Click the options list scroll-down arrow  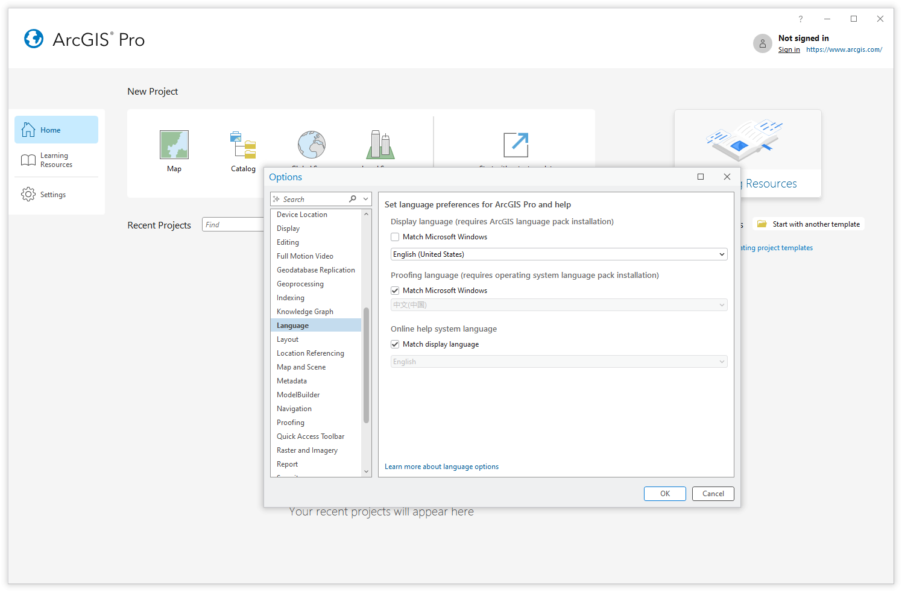point(366,471)
